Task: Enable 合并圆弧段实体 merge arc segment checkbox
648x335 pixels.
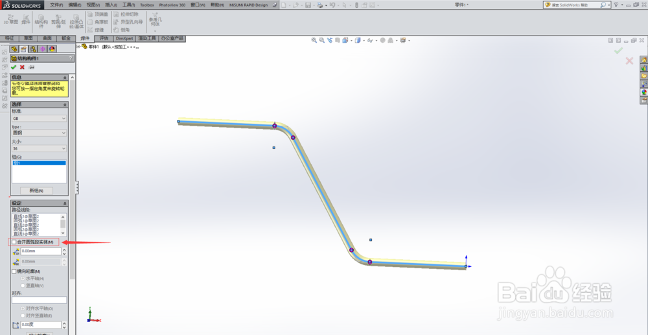Action: click(x=14, y=242)
